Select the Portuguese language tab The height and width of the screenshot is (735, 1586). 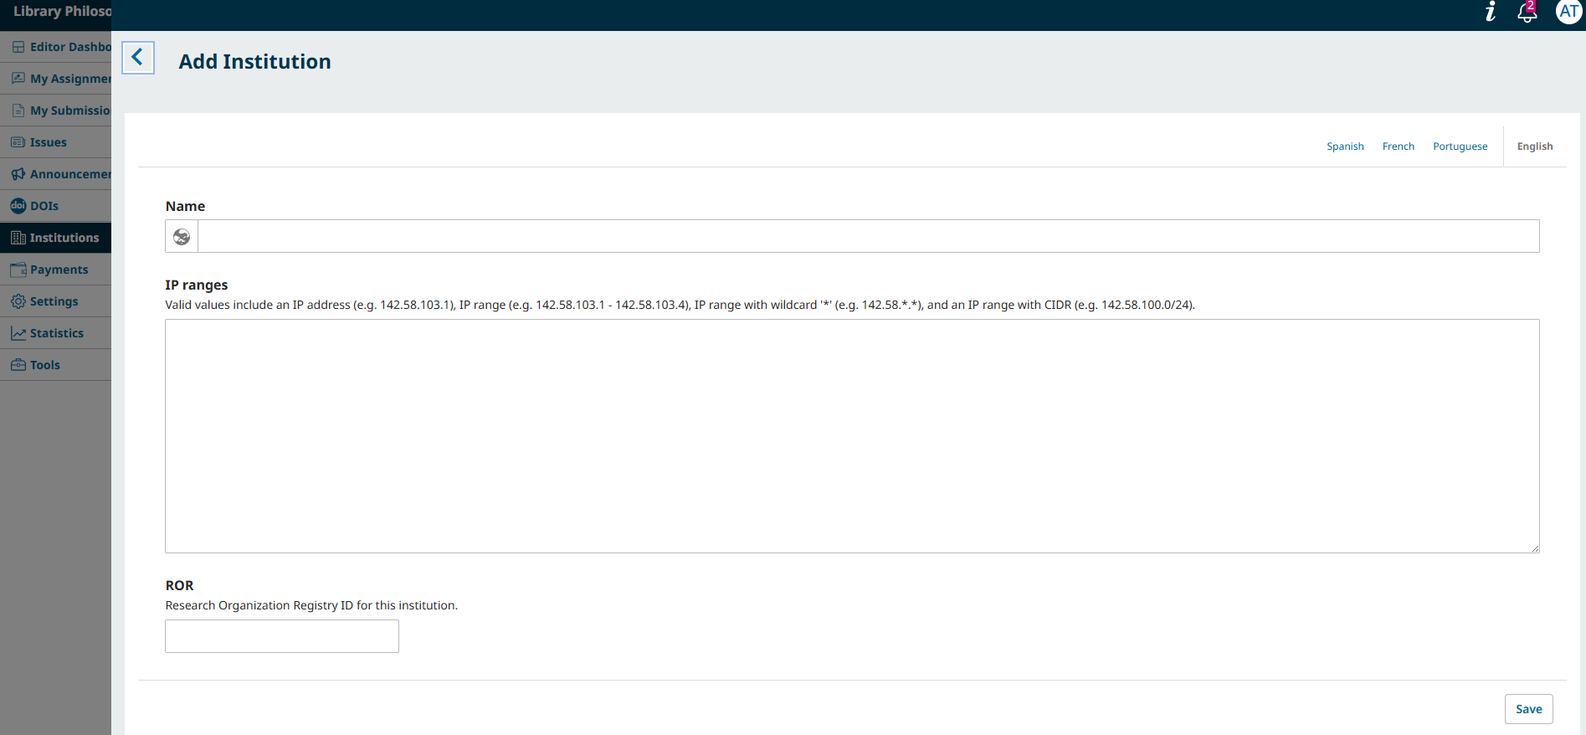pos(1460,146)
